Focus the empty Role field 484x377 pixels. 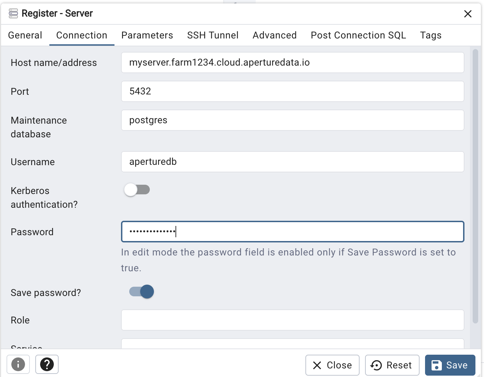(x=293, y=320)
